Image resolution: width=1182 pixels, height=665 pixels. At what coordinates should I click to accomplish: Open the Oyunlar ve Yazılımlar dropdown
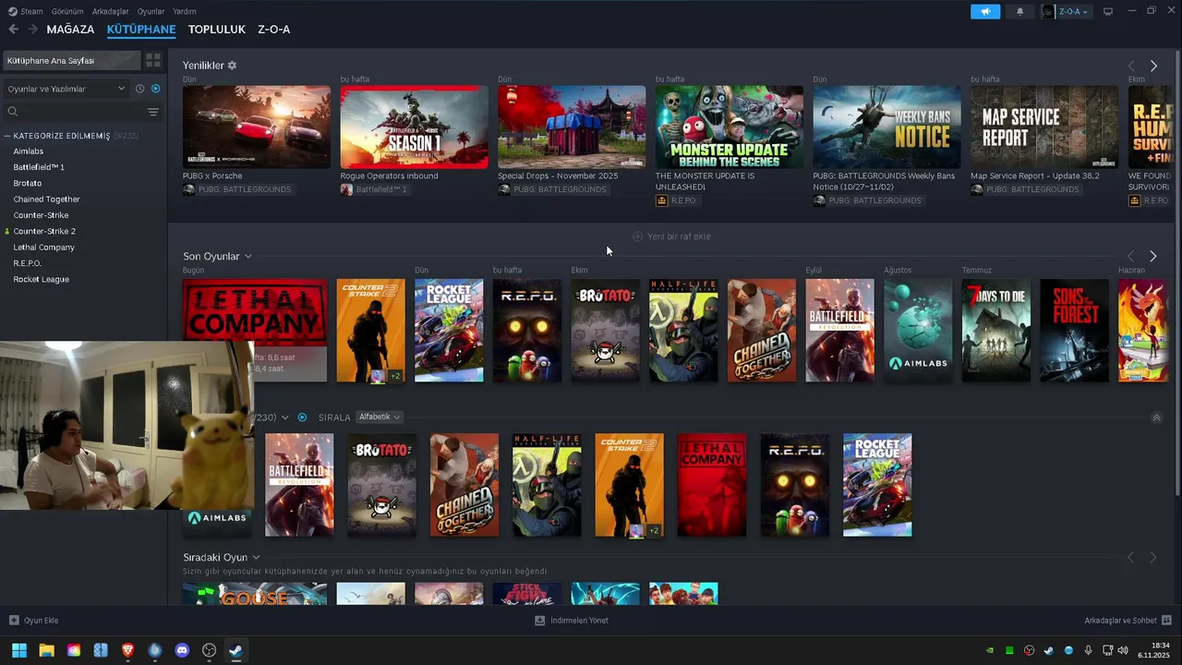point(66,89)
